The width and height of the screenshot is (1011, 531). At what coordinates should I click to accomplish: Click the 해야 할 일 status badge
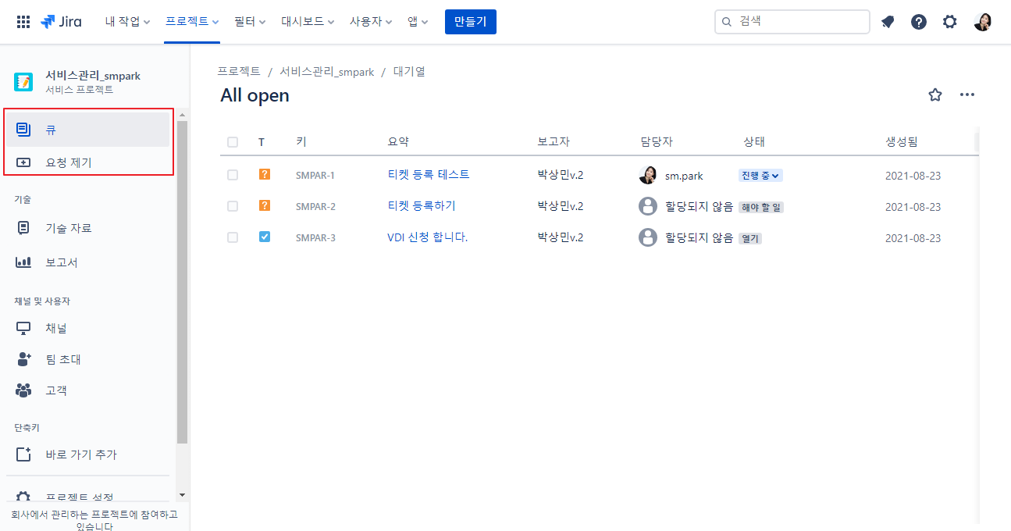coord(761,207)
